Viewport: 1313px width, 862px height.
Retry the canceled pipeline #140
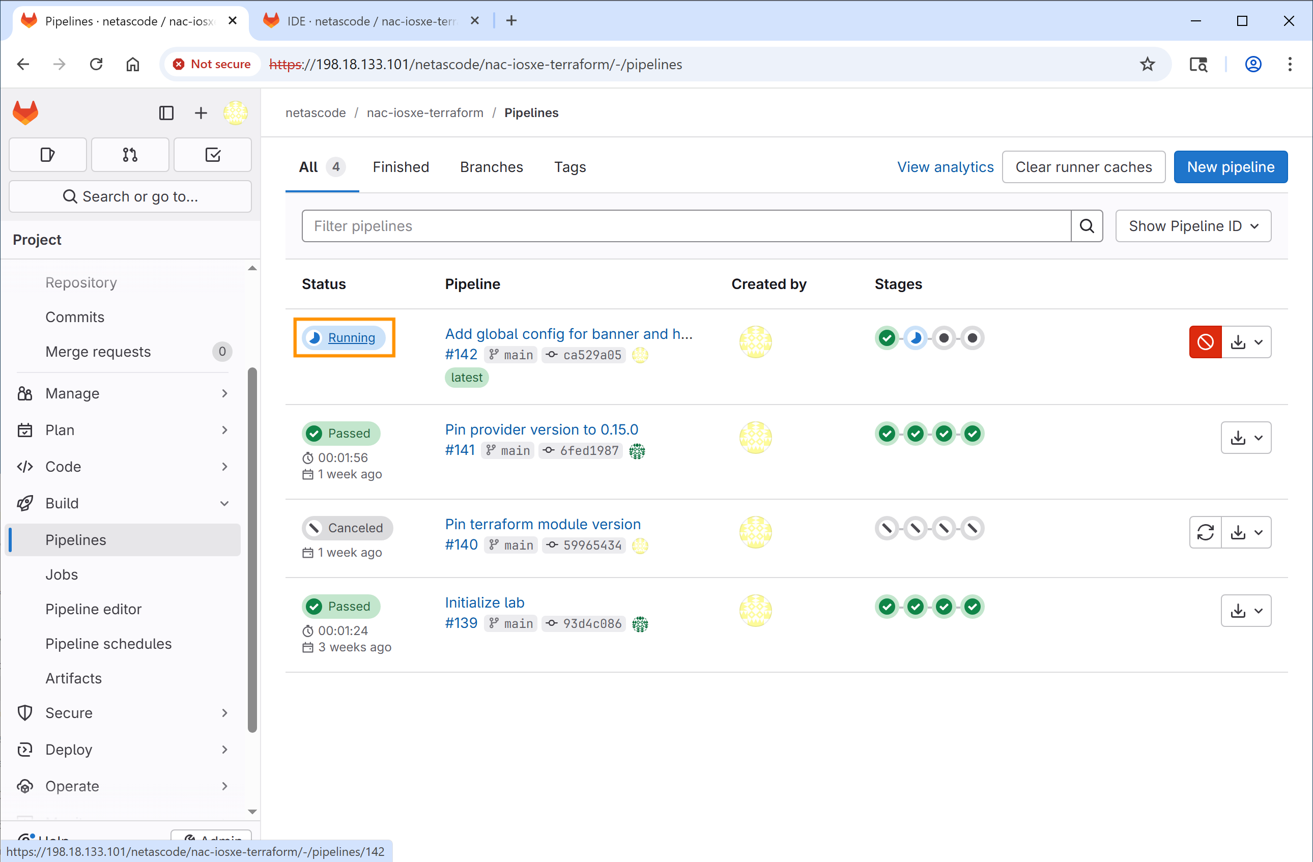pyautogui.click(x=1205, y=532)
